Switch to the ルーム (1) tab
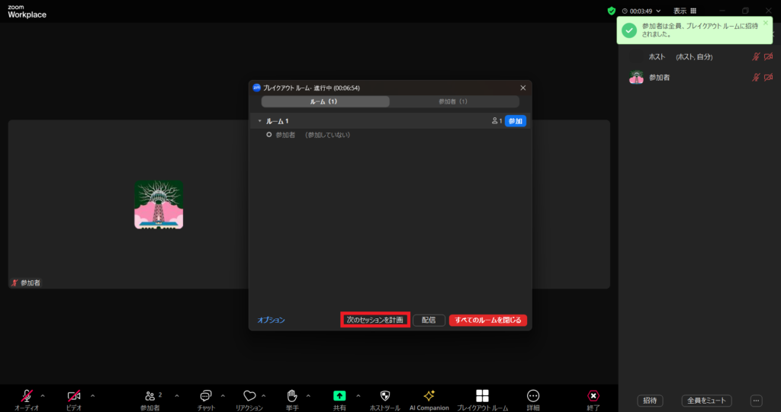781x412 pixels. (x=325, y=101)
